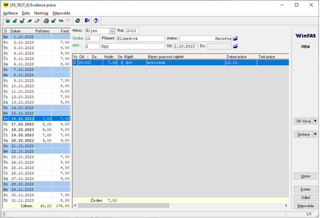Click the copy record toolbar icon

15,21
